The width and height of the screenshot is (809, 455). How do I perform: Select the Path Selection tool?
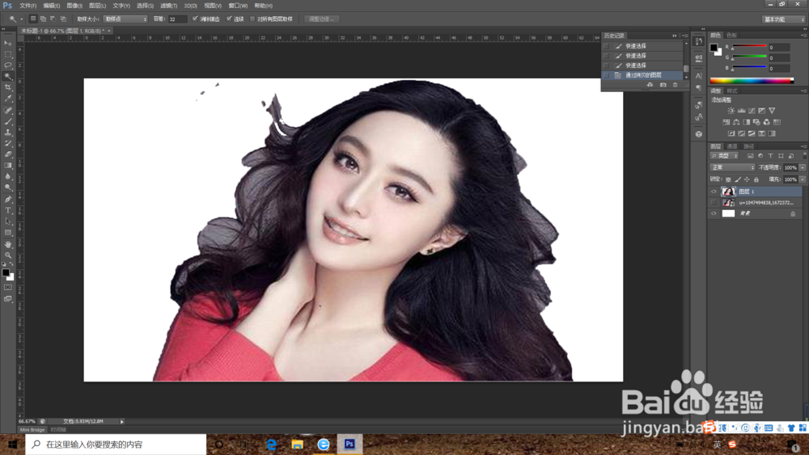pos(8,221)
